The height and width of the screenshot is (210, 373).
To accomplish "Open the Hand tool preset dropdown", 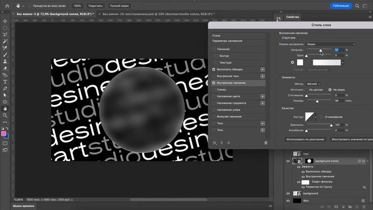I will click(x=23, y=6).
